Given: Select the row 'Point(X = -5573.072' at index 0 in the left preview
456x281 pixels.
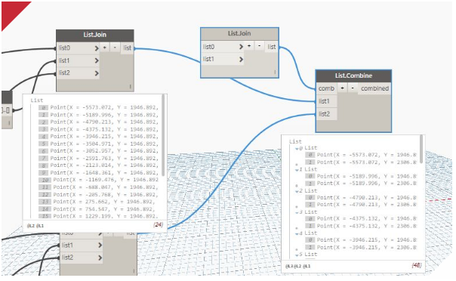Looking at the screenshot, I should (99, 107).
